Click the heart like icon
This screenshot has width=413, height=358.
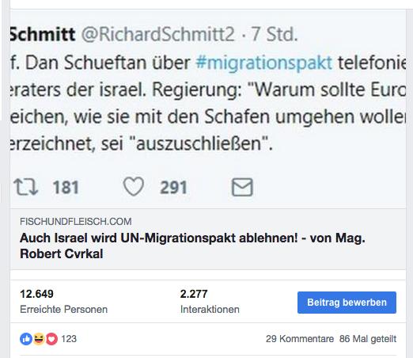[134, 186]
